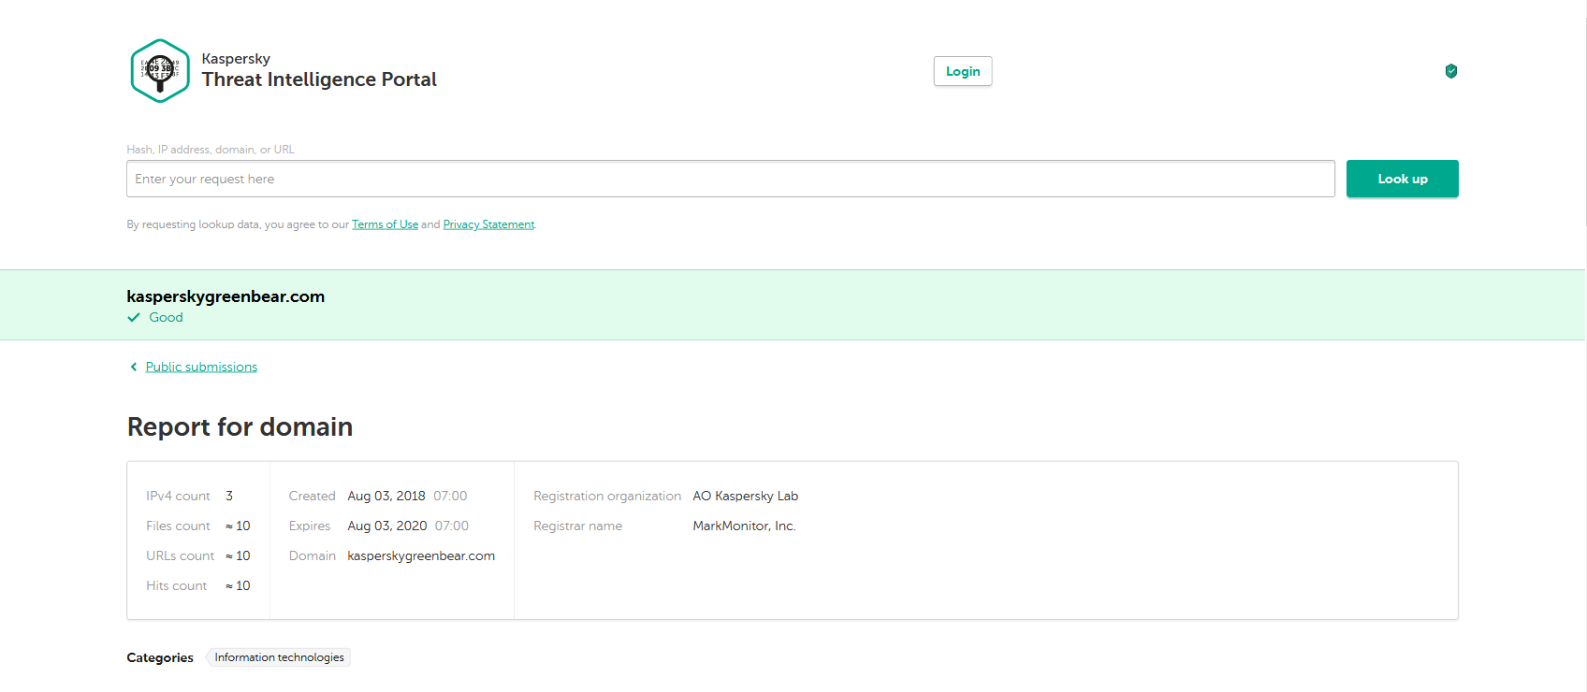Go back to Public submissions

[x=201, y=367]
